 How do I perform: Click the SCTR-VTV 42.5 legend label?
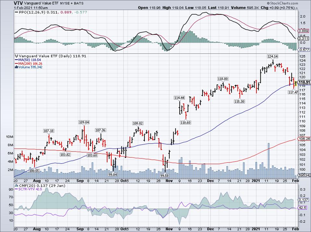tap(30, 189)
